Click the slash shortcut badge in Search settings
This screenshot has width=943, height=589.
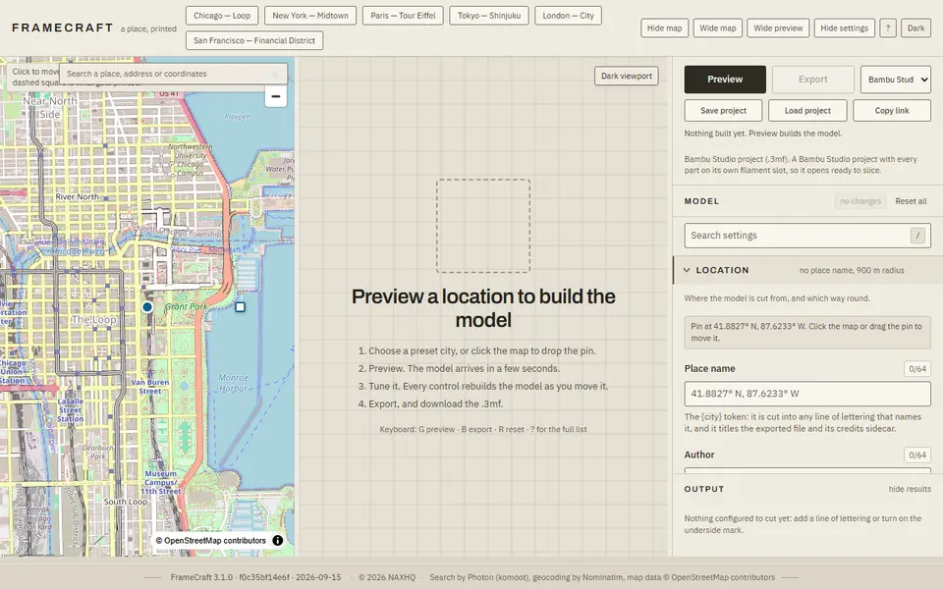(917, 236)
